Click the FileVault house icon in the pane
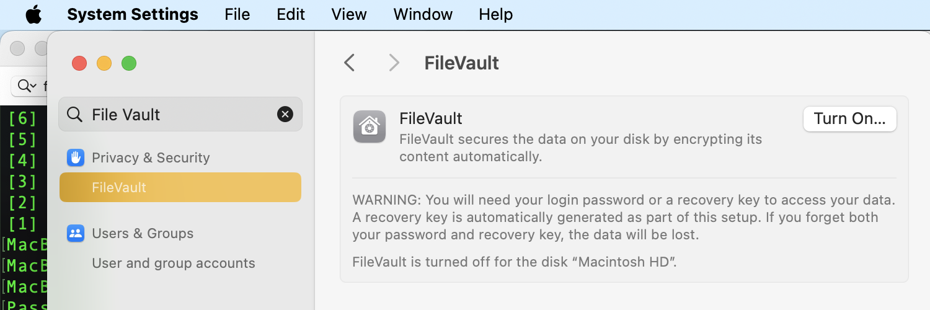 coord(370,126)
